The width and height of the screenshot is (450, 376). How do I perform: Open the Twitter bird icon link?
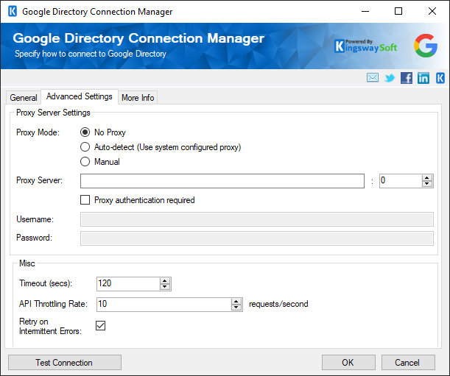(390, 78)
